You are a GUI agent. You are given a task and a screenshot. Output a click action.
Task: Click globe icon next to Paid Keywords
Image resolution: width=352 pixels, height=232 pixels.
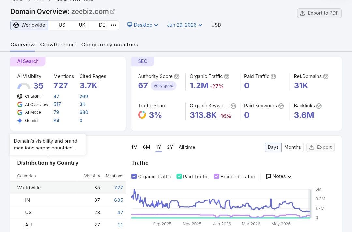coord(281,106)
